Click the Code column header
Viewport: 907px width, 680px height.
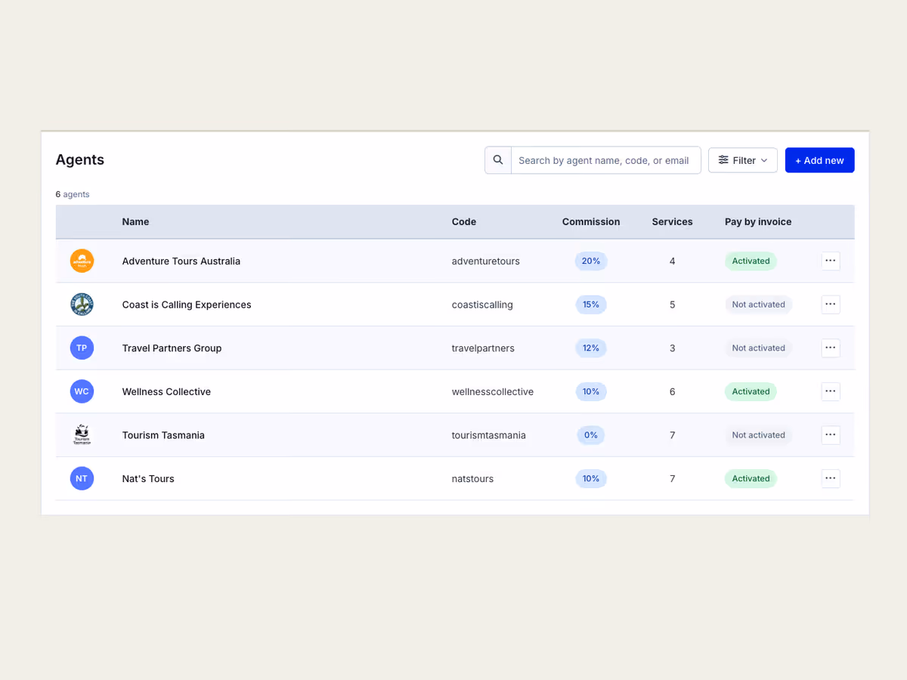point(464,221)
